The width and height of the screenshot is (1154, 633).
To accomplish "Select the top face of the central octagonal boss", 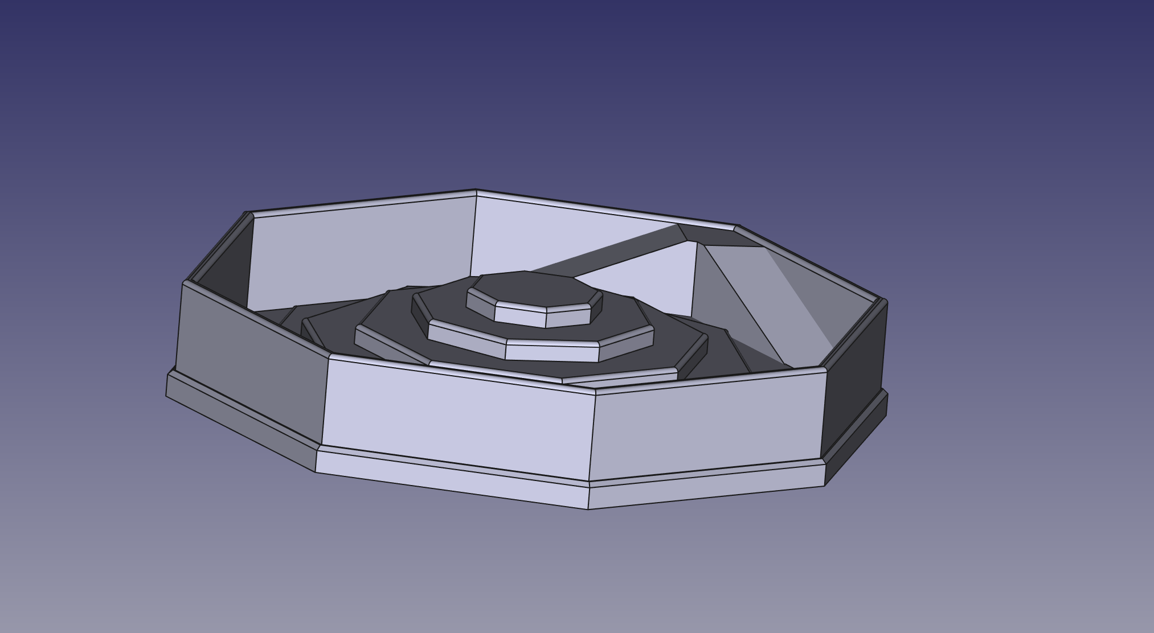I will [535, 290].
